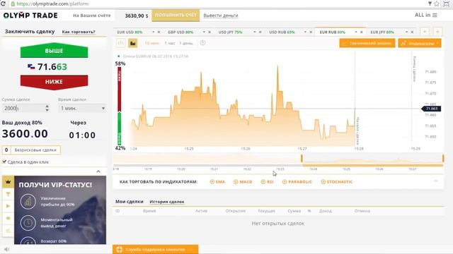This screenshot has width=453, height=254.
Task: Close the GBP USD tab
Action: coord(210,32)
